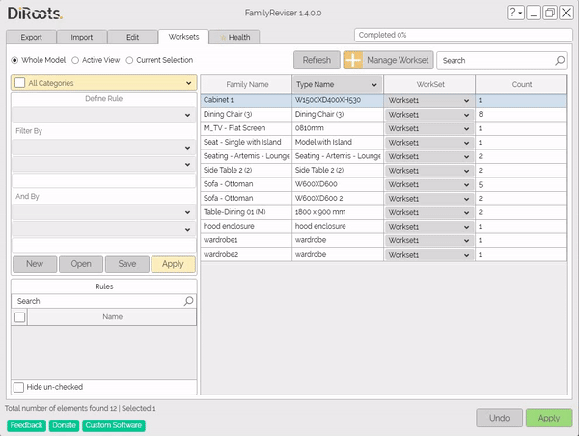Choose the Current Selection radio option

130,60
